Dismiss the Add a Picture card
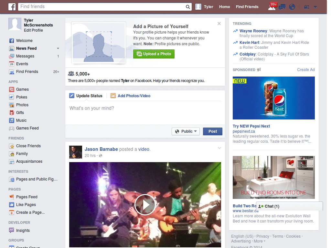Image resolution: width=331 pixels, height=248 pixels. click(219, 24)
